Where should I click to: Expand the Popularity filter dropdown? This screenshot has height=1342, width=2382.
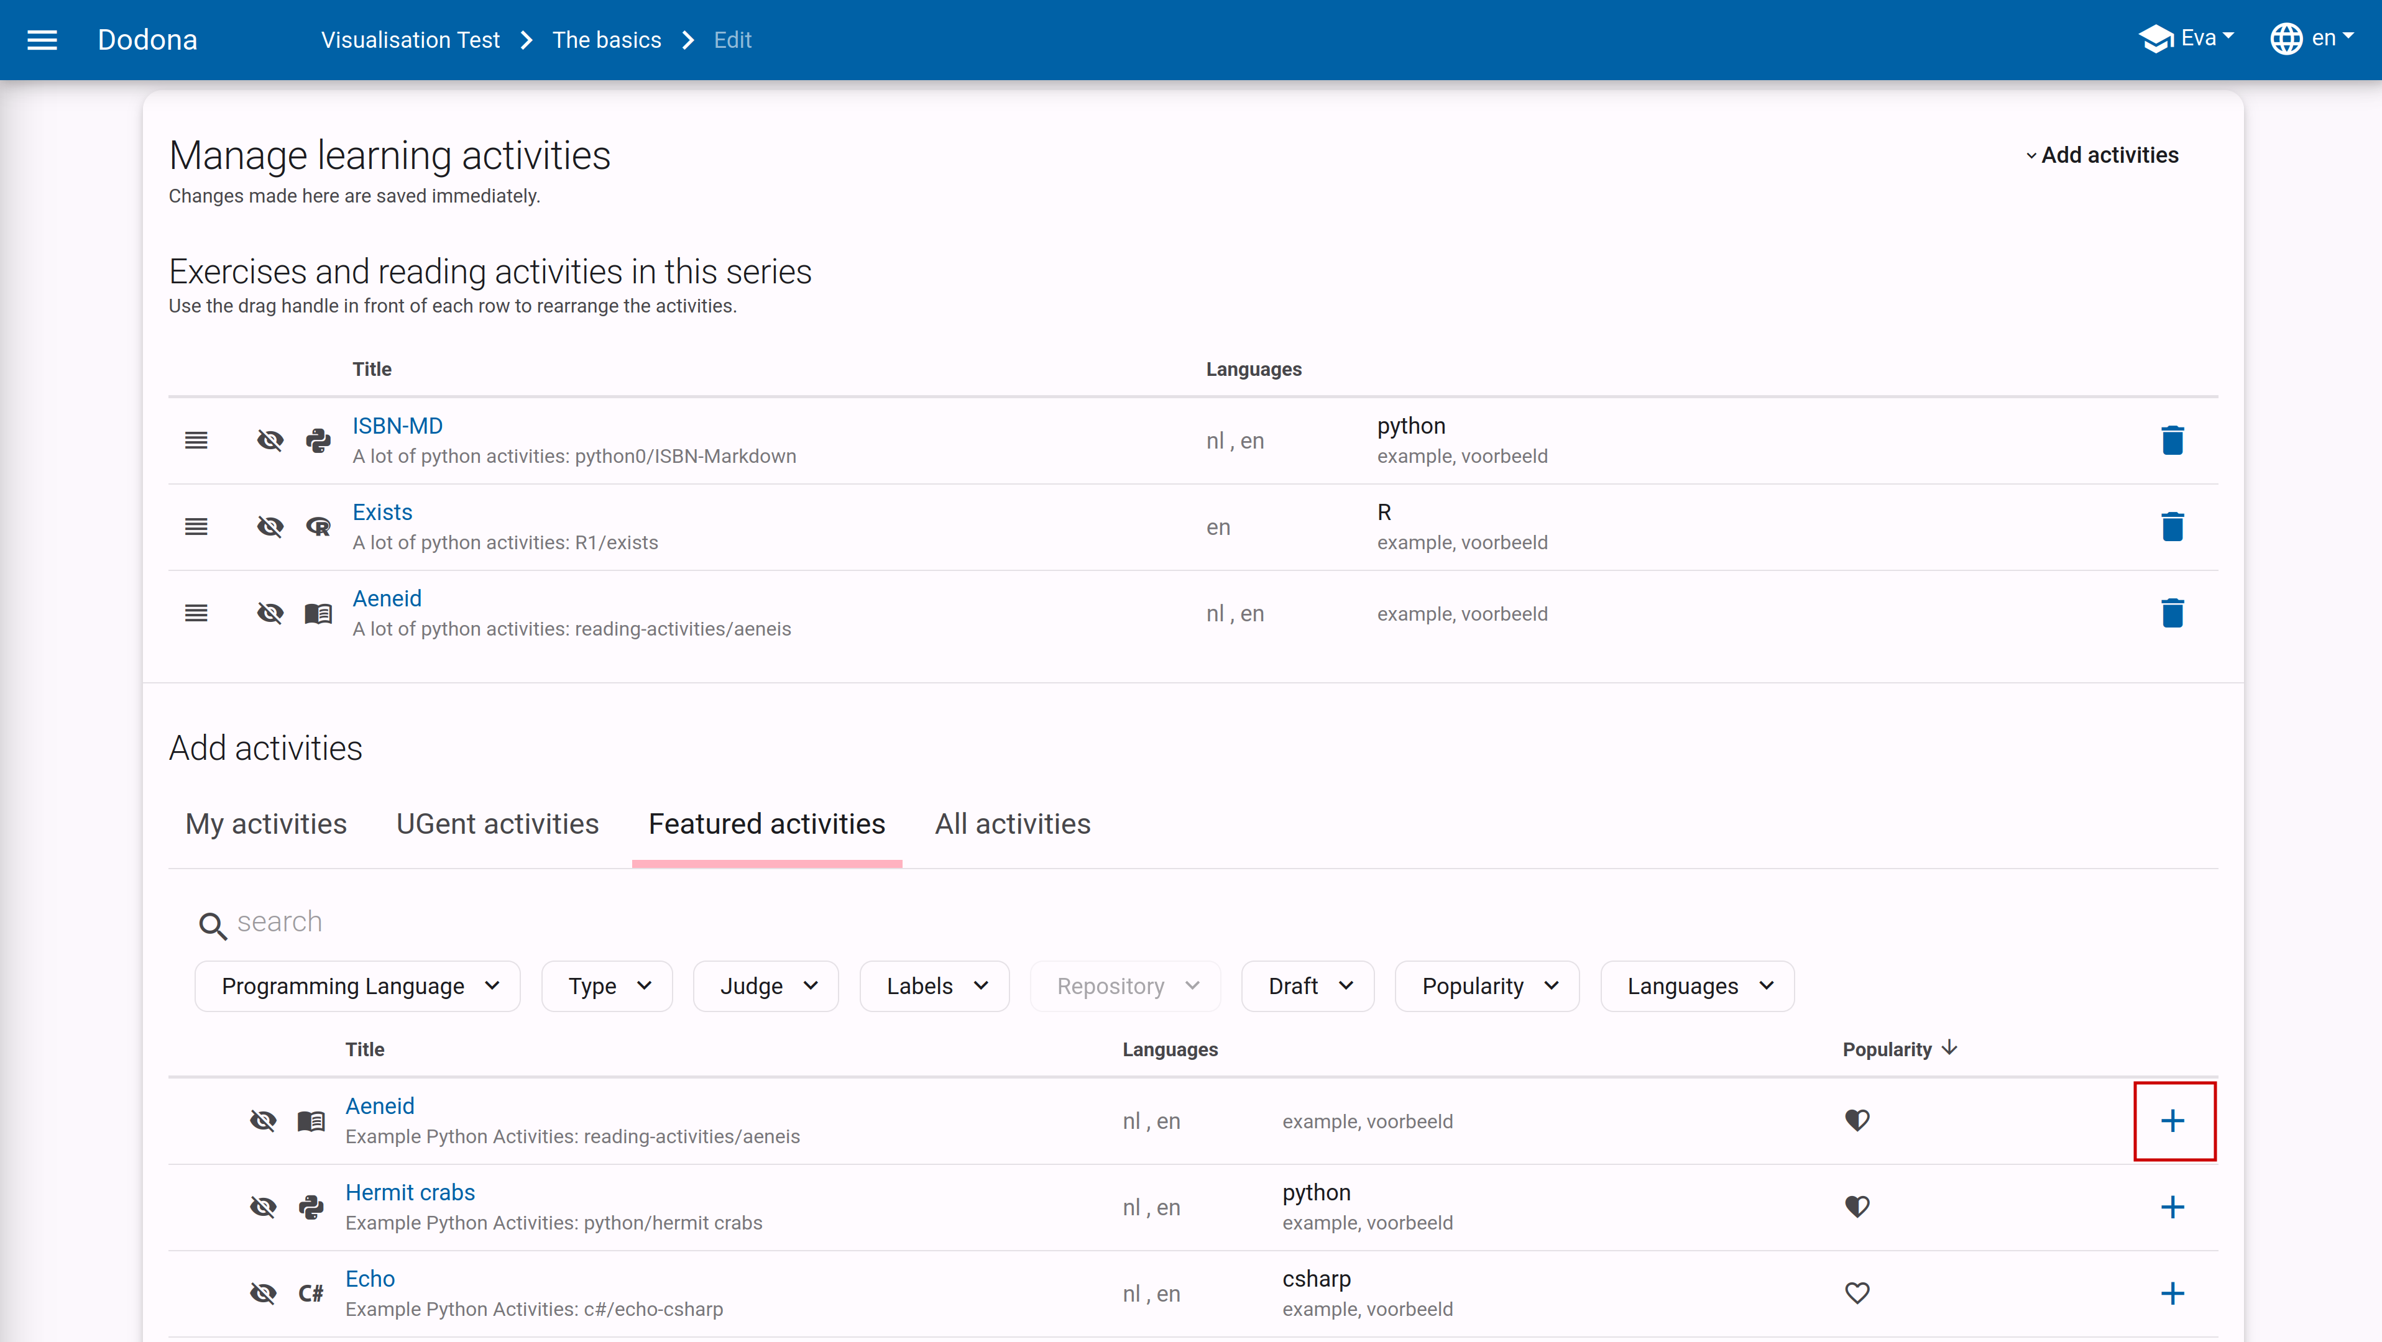click(1488, 986)
